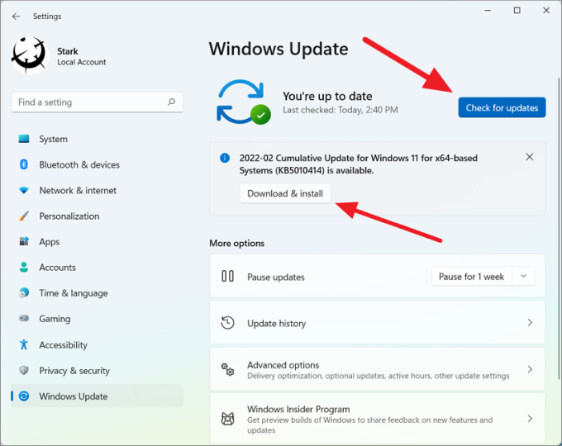Click Advanced options title
The image size is (562, 446).
tap(283, 365)
